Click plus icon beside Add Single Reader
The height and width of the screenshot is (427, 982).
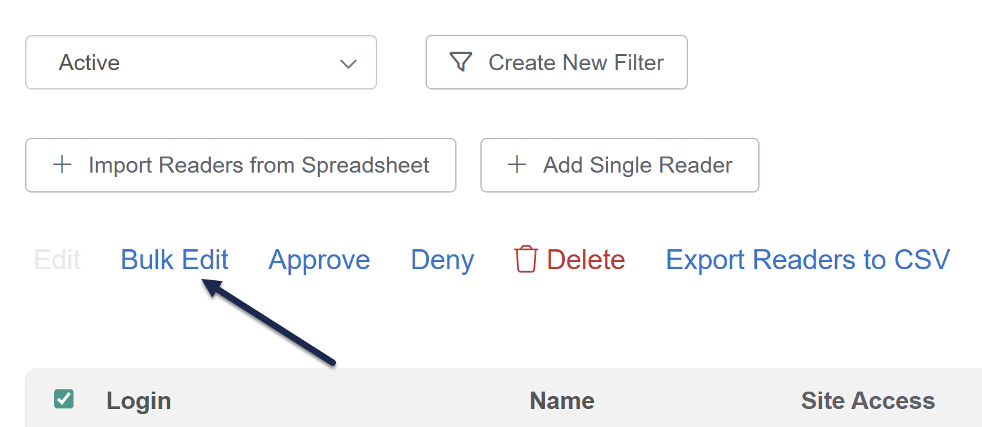pos(516,165)
